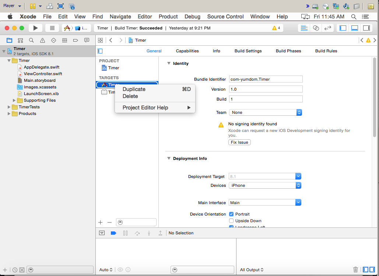379x276 pixels.
Task: Click the remove target minus button
Action: point(109,223)
